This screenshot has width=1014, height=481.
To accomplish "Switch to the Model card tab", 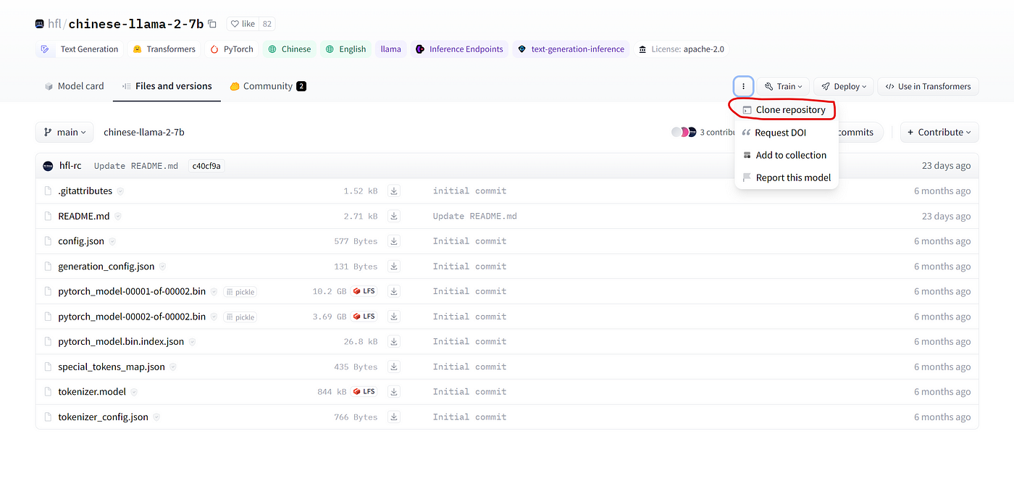I will point(74,86).
